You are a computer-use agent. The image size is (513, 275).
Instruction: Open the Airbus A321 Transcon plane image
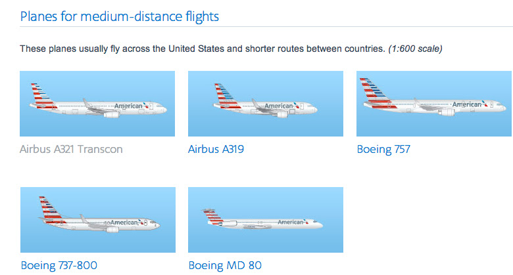coord(97,104)
